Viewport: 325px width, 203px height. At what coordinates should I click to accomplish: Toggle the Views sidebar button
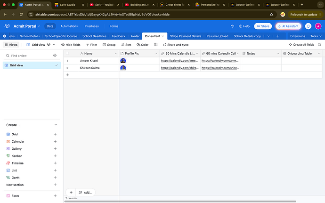pyautogui.click(x=11, y=45)
